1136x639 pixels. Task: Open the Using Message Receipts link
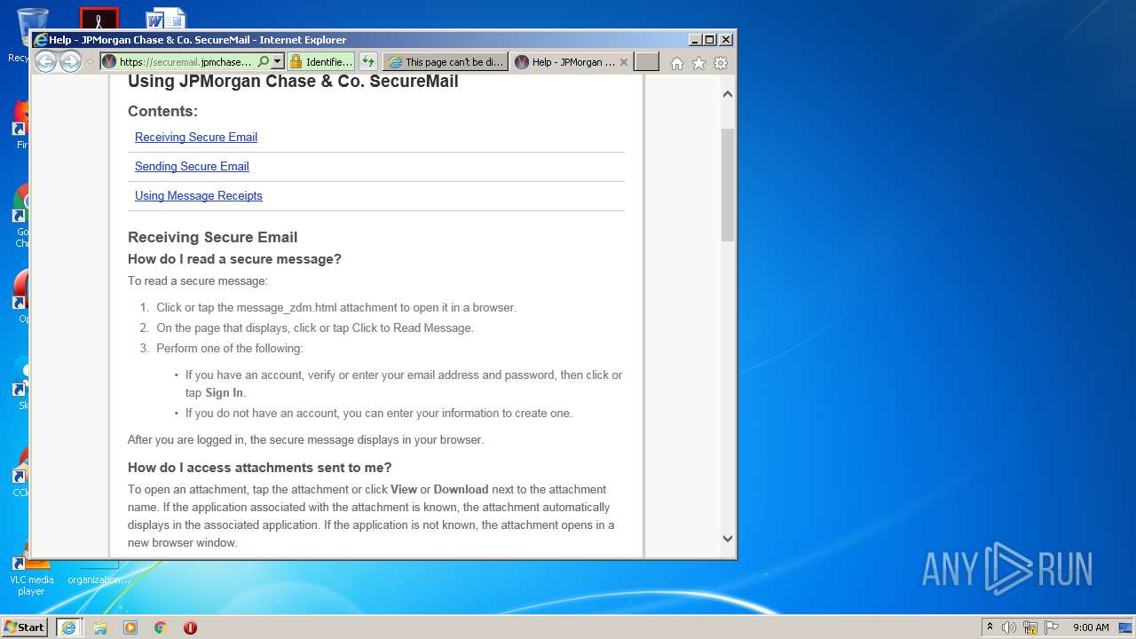tap(199, 195)
